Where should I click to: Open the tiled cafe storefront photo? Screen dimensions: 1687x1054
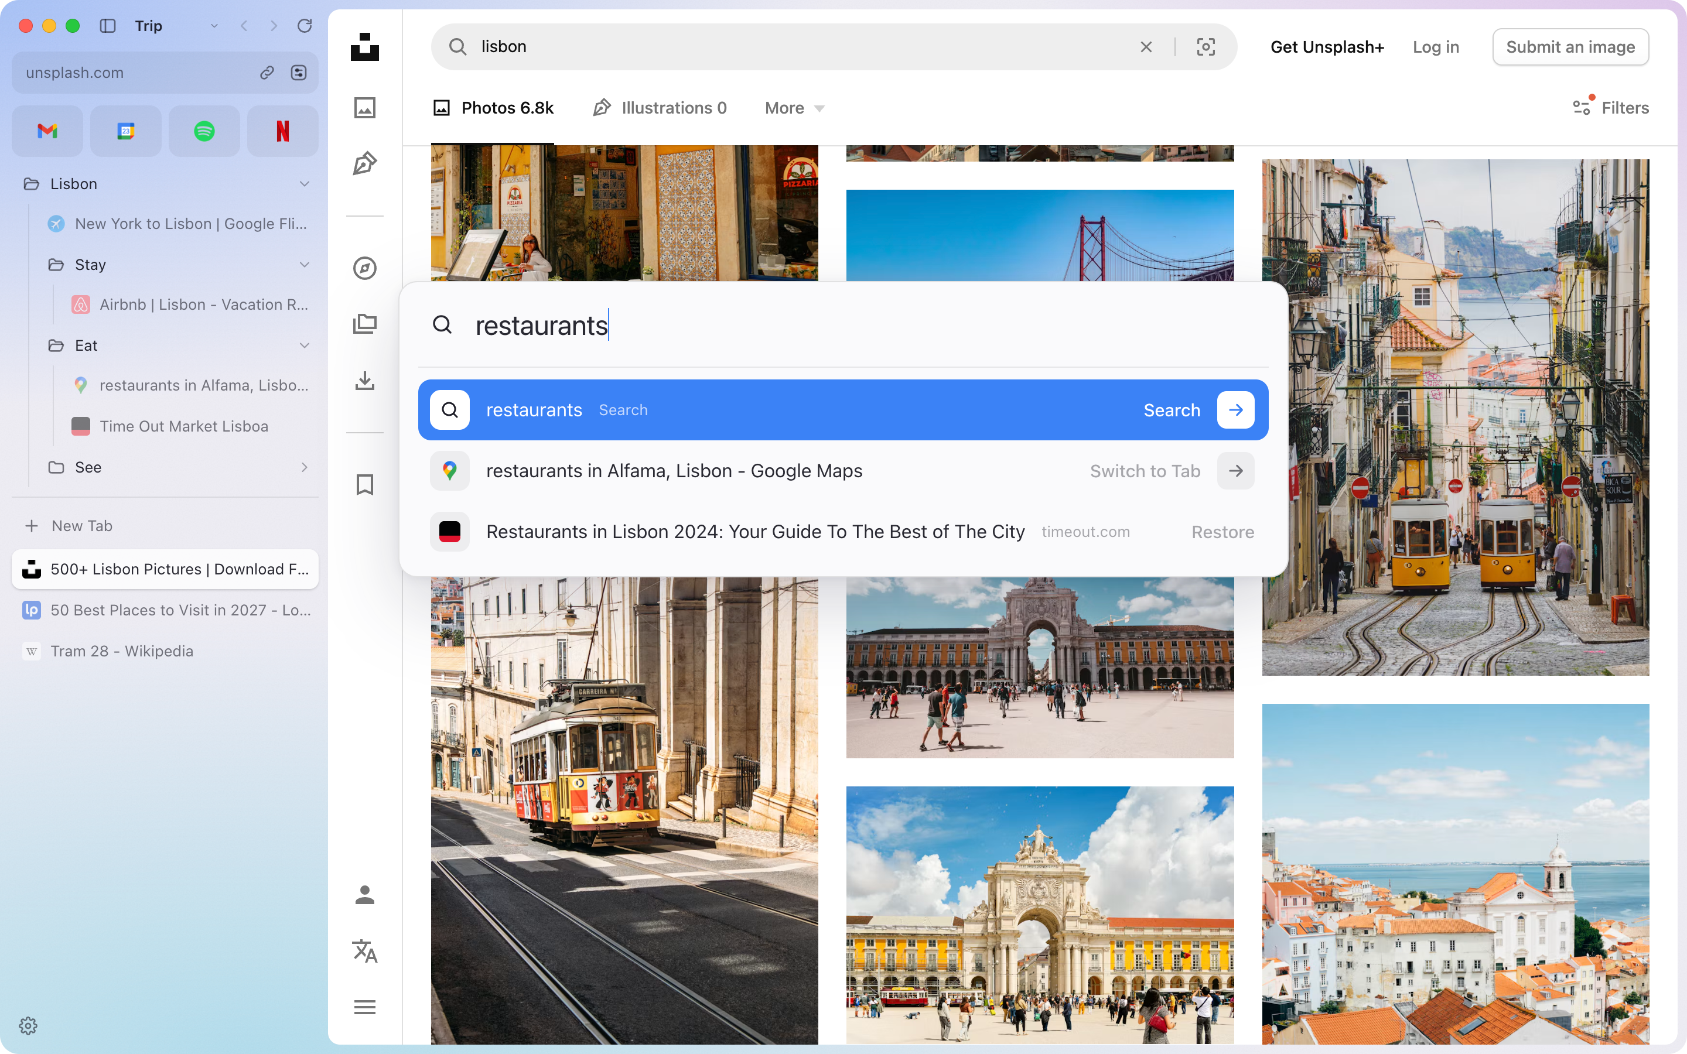pos(624,213)
